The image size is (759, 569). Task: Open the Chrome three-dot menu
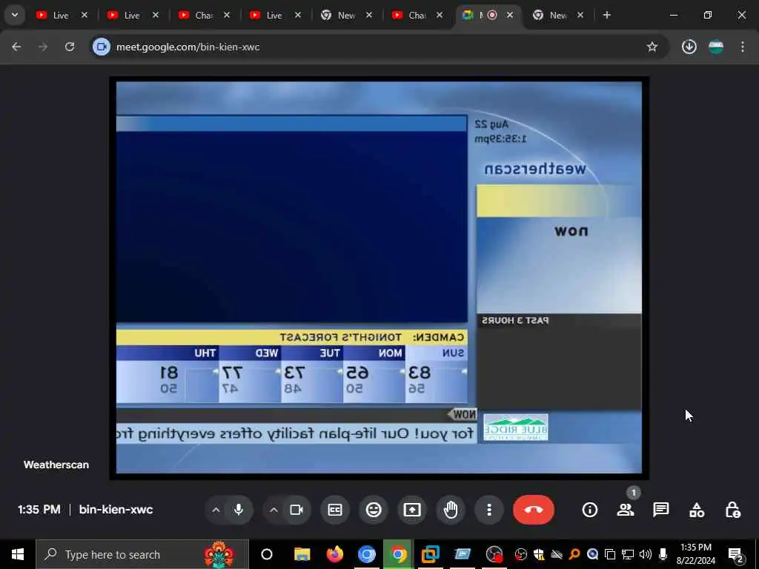[743, 47]
